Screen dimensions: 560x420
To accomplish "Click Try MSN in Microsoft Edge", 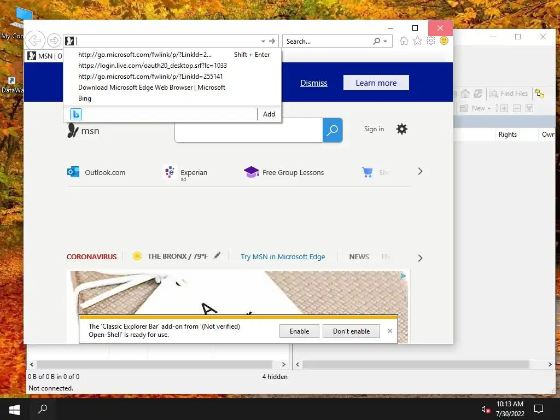I will click(283, 257).
